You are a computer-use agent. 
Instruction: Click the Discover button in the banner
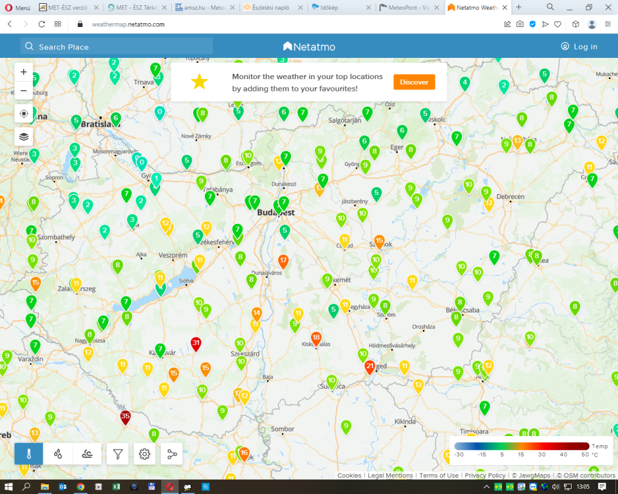coord(414,82)
